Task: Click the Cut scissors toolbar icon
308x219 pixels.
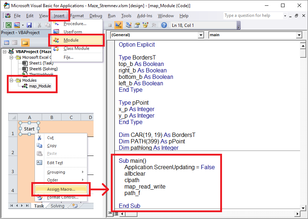Action: tap(39, 25)
